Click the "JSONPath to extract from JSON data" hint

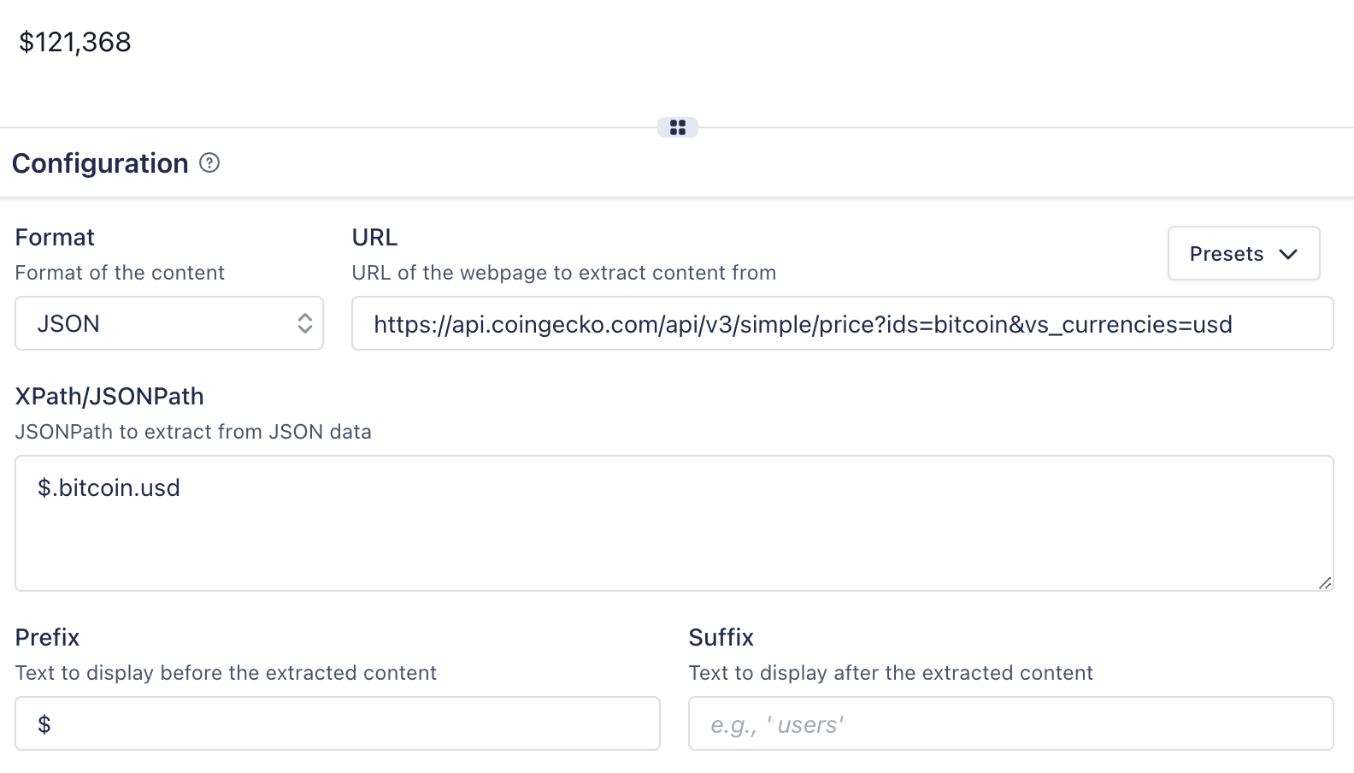(x=193, y=432)
